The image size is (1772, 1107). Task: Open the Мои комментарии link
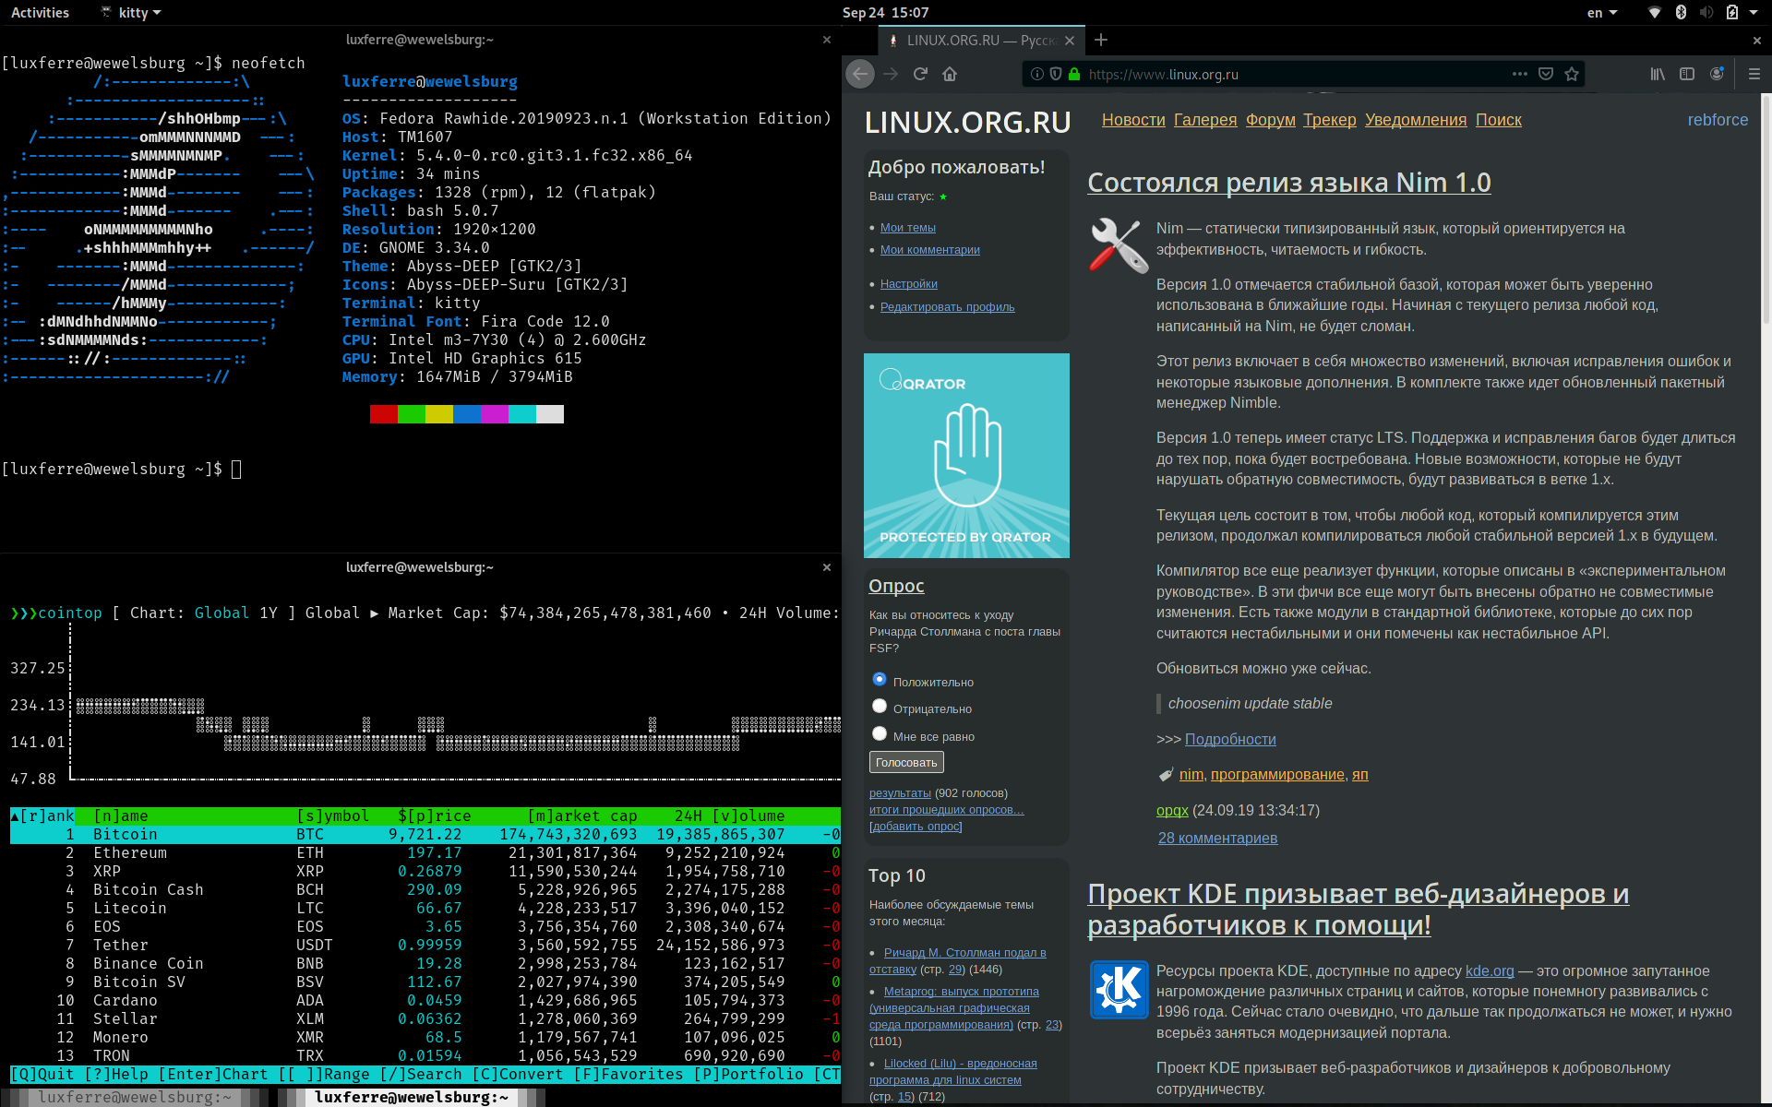[930, 249]
